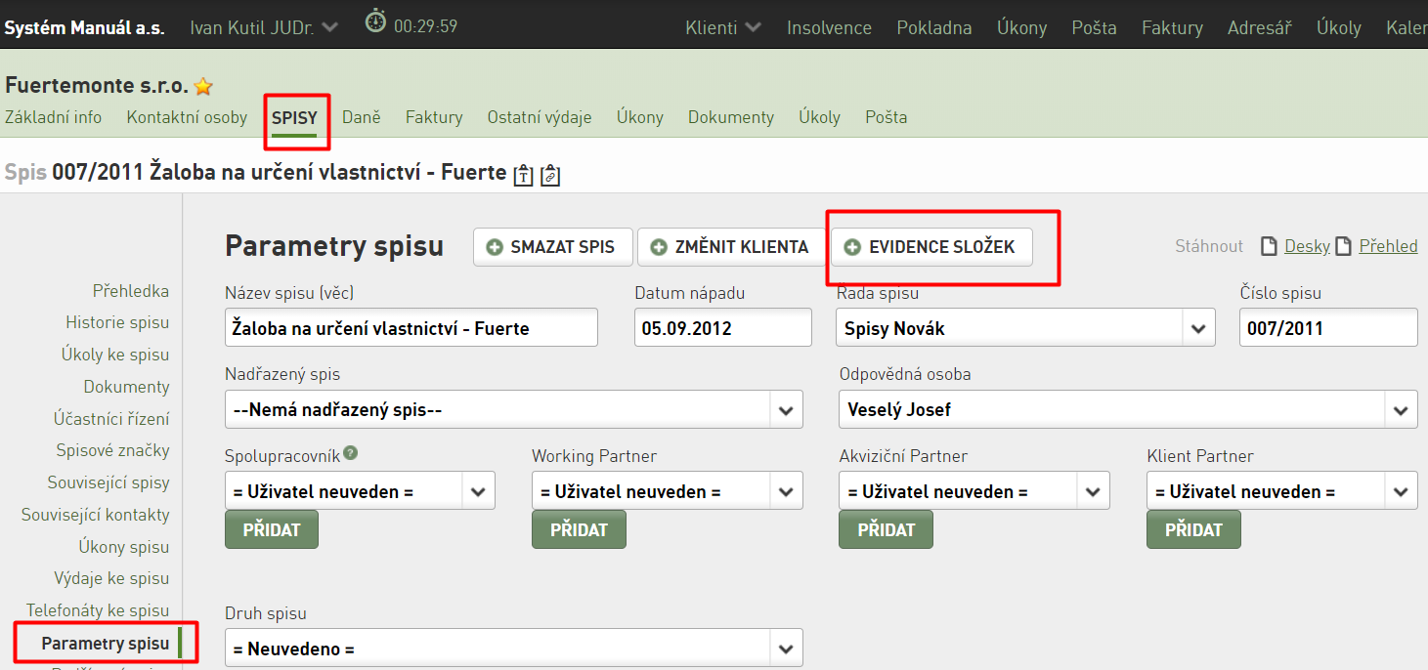The width and height of the screenshot is (1428, 670).
Task: Click the Datum nápadu input field
Action: [723, 328]
